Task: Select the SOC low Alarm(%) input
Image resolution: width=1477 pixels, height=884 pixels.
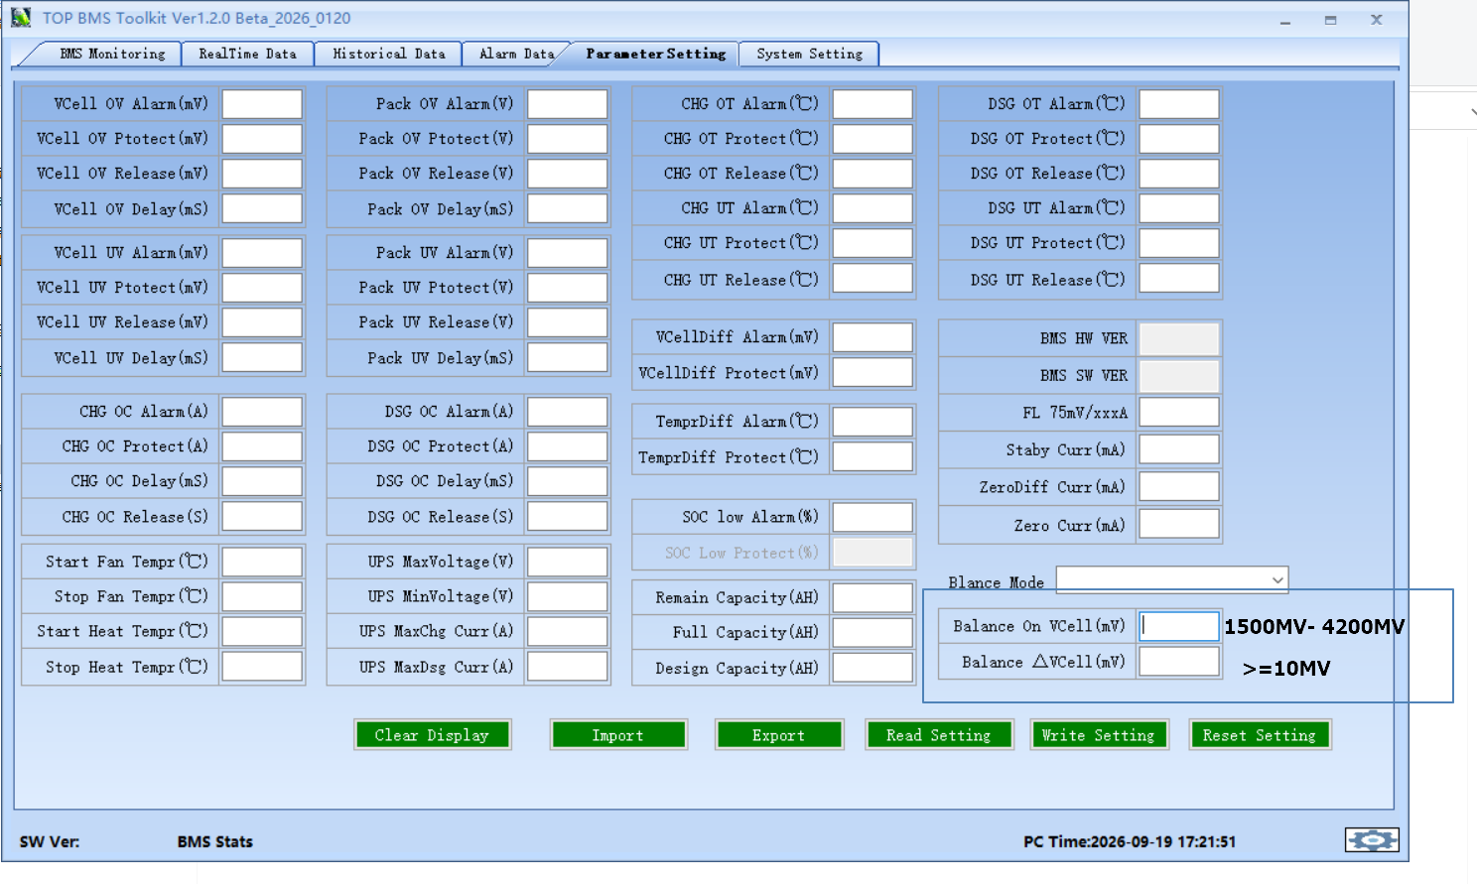Action: coord(873,517)
